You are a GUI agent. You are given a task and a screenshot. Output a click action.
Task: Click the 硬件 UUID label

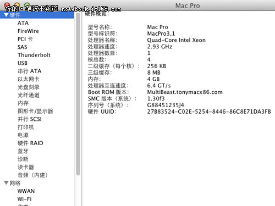[102, 112]
